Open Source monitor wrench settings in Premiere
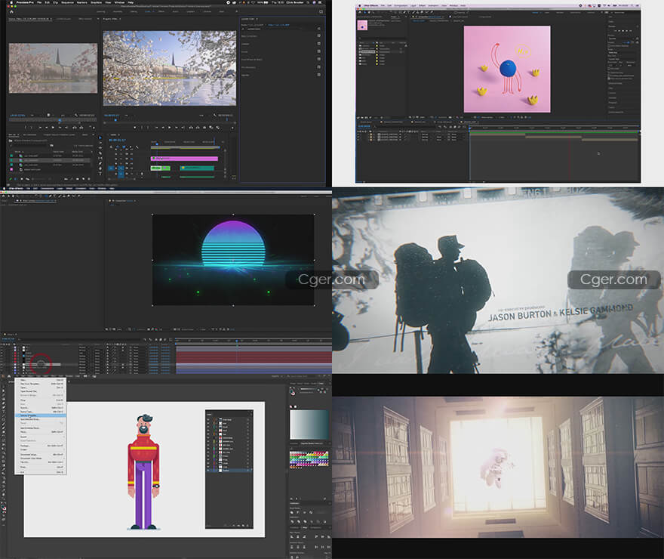Viewport: 664px width, 559px height. coord(76,115)
